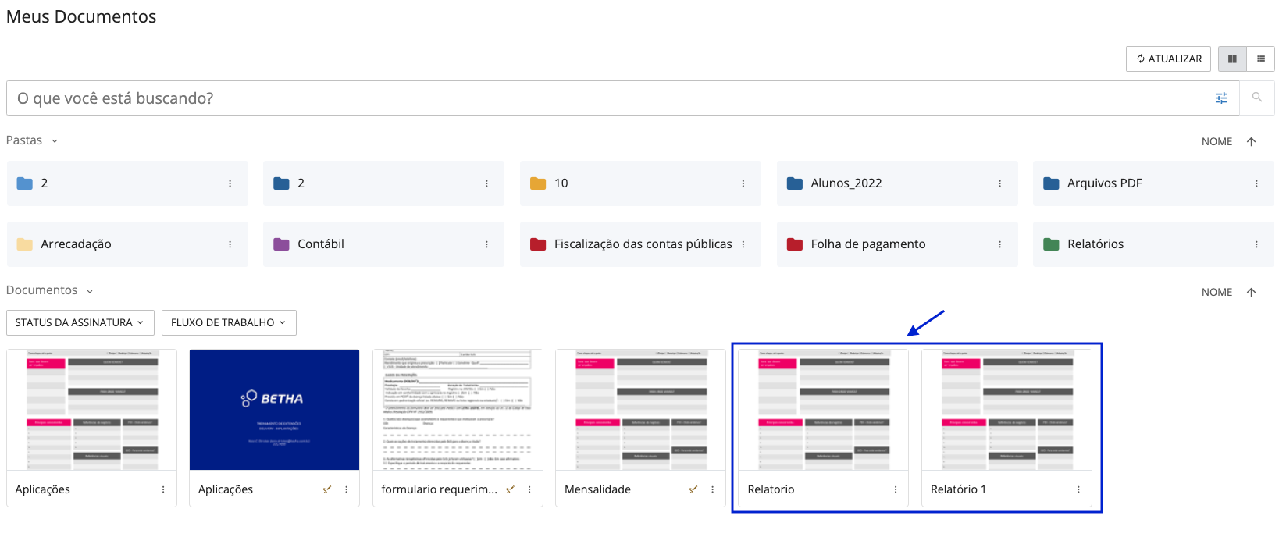Toggle documents sort direction arrow
Viewport: 1286px width, 537px height.
[x=1251, y=292]
